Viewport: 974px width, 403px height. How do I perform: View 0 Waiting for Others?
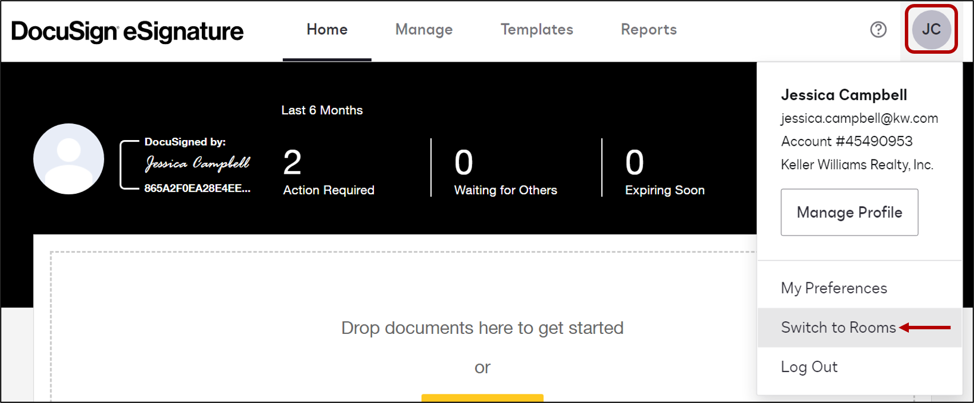pos(505,171)
